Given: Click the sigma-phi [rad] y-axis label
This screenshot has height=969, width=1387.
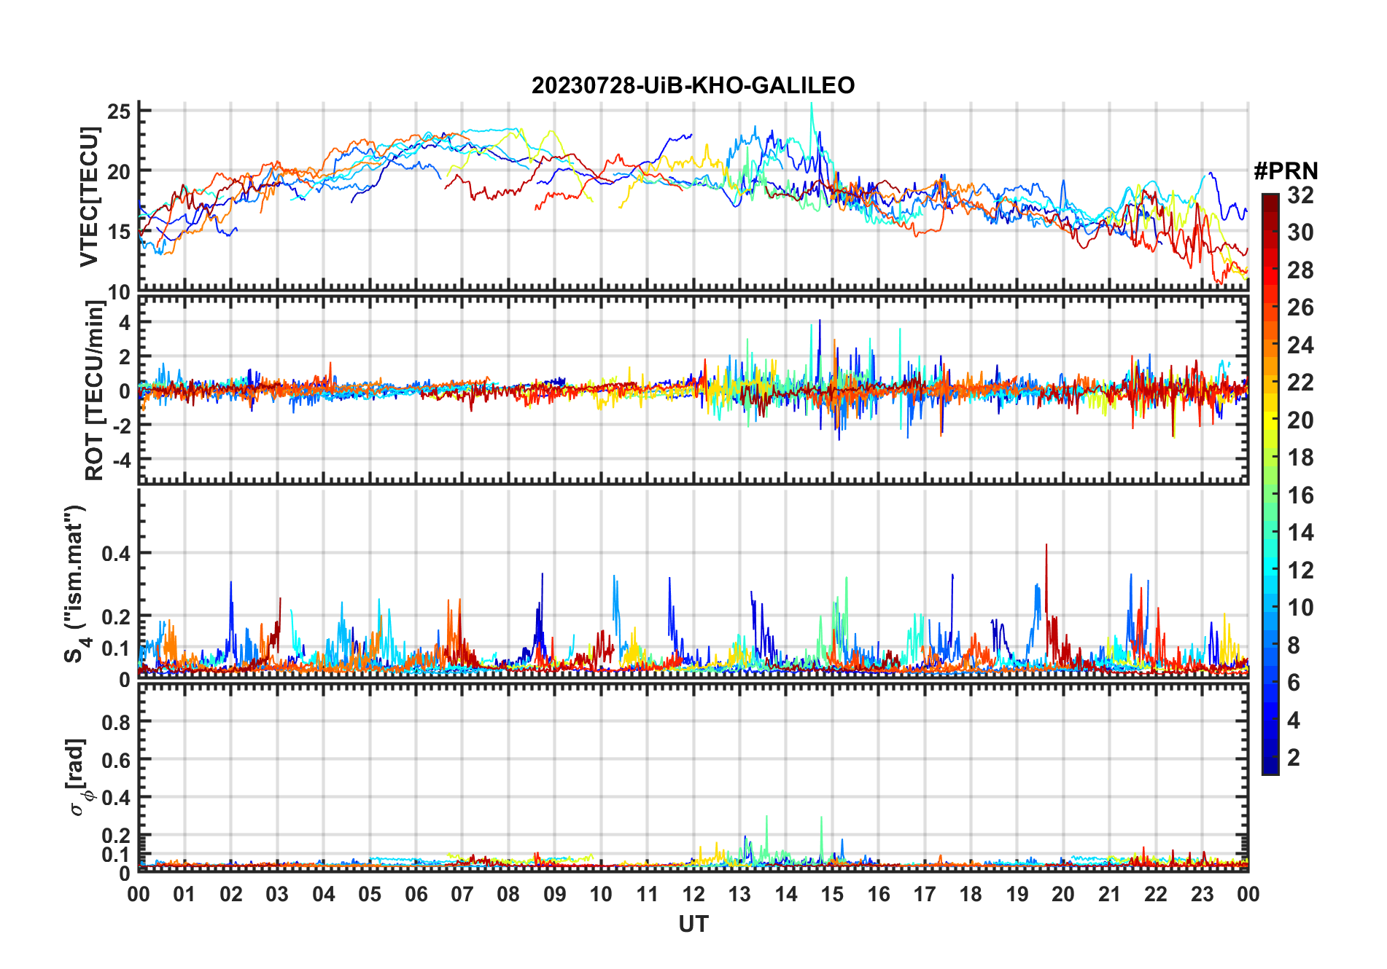Looking at the screenshot, I should coord(78,777).
